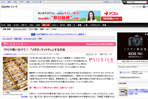Click the blue PR badge icon
Screen dimensions: 148x99
click(33, 34)
